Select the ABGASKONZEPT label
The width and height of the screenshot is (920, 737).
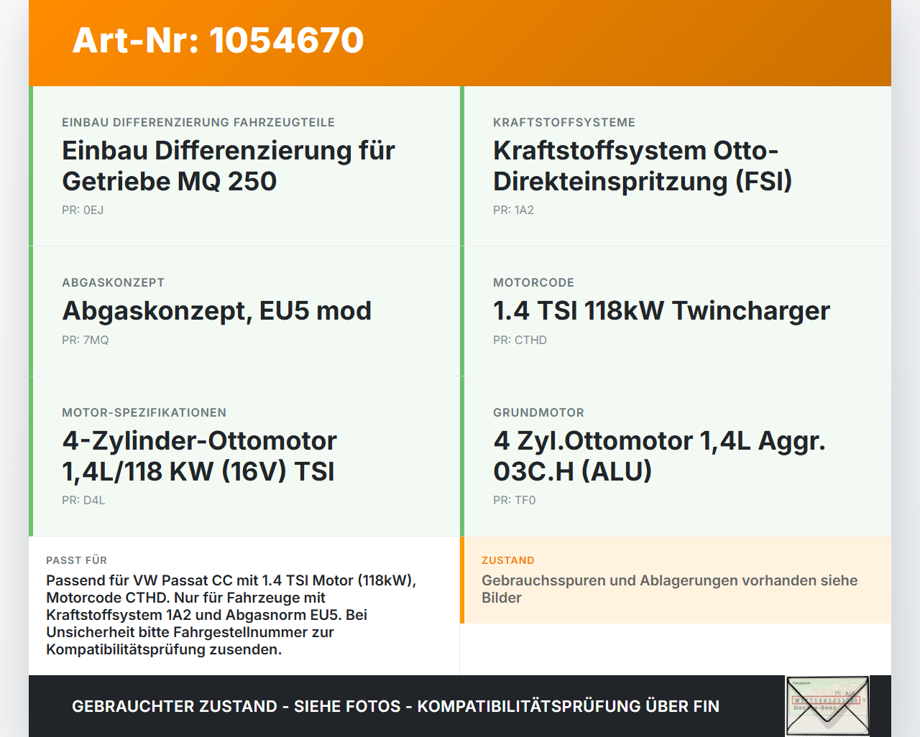point(114,282)
